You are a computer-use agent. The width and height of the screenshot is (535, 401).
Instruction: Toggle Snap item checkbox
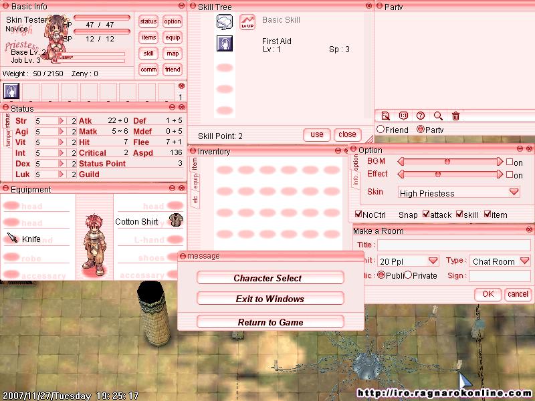(x=488, y=214)
